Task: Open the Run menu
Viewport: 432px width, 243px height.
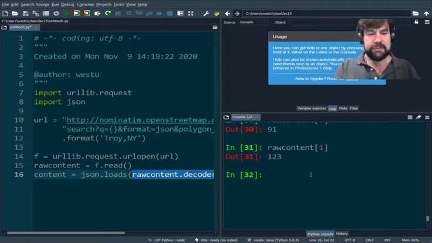Action: pyautogui.click(x=55, y=5)
